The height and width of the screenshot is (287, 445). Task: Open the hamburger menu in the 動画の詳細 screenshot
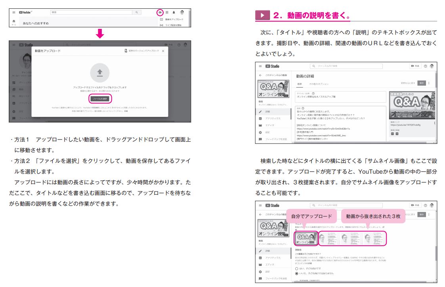pos(260,66)
